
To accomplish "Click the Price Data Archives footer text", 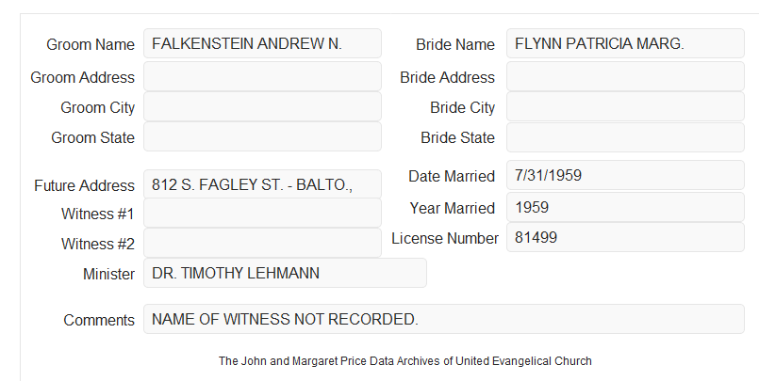I will [405, 360].
